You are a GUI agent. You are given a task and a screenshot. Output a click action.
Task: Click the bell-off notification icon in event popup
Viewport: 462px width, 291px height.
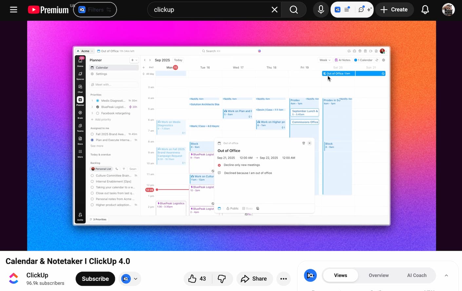258,208
